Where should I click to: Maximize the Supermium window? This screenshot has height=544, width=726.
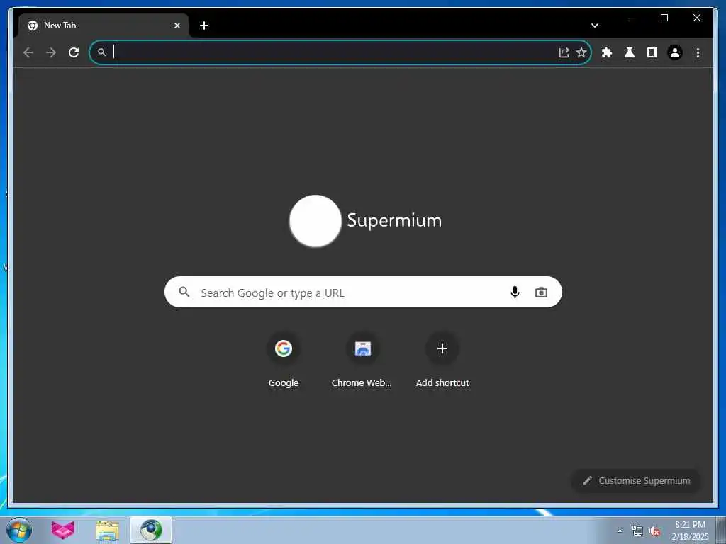coord(664,18)
